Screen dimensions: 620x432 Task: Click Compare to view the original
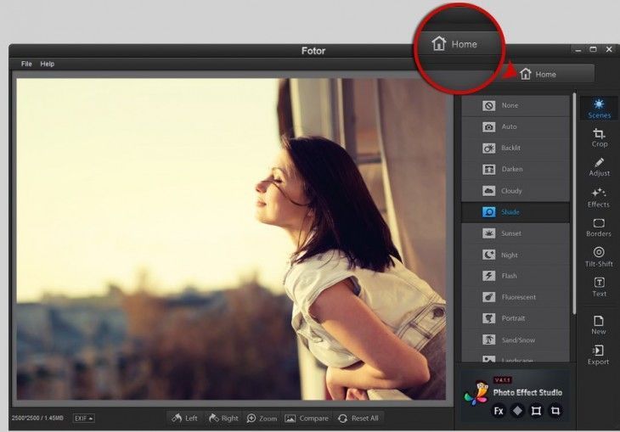tap(307, 418)
